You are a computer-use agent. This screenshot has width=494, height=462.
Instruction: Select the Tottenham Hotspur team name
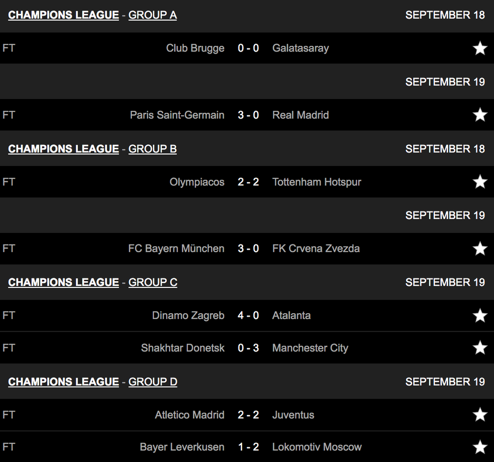pos(316,182)
